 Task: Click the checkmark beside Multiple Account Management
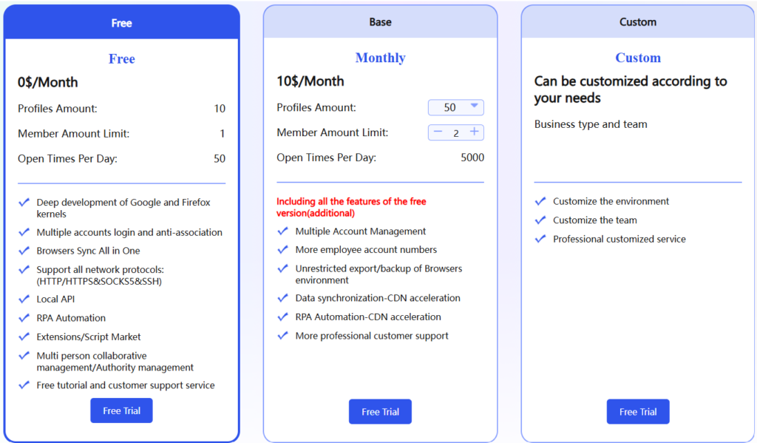pos(283,231)
